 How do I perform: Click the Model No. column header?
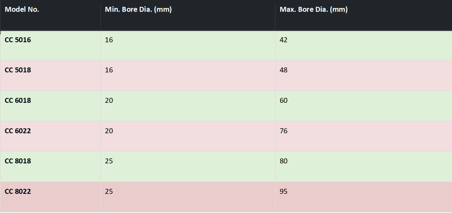click(22, 10)
